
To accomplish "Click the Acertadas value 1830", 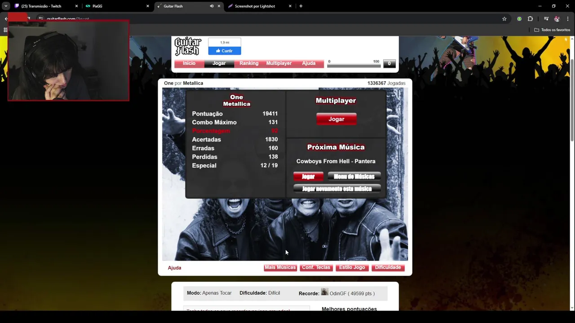I will (271, 140).
